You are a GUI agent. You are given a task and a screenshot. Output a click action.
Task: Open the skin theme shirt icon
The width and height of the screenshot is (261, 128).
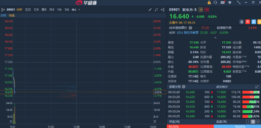tap(230, 2)
